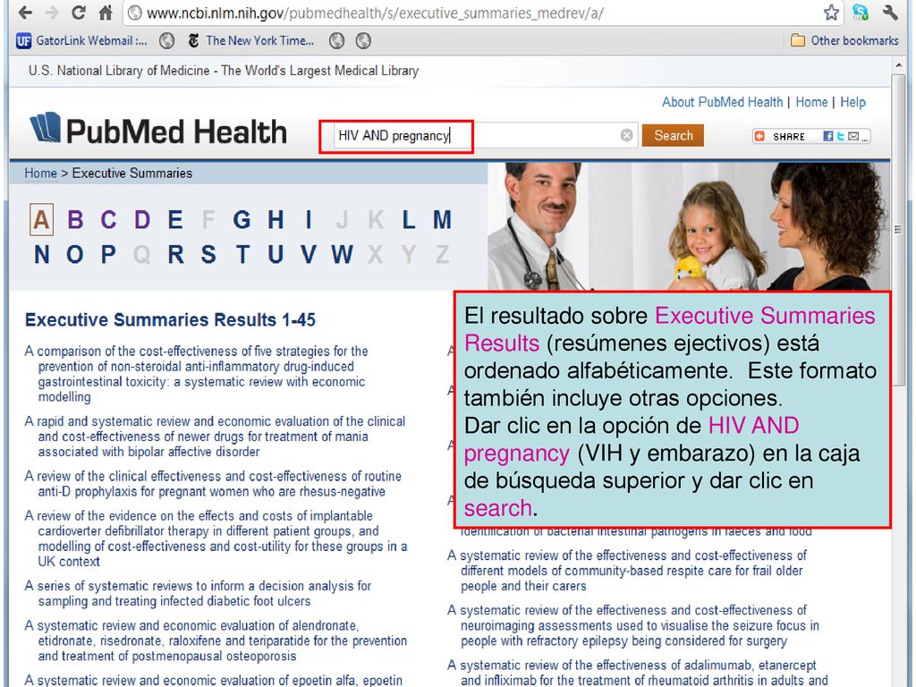Select letter U in the alphabet index
The image size is (916, 687).
pos(276,254)
